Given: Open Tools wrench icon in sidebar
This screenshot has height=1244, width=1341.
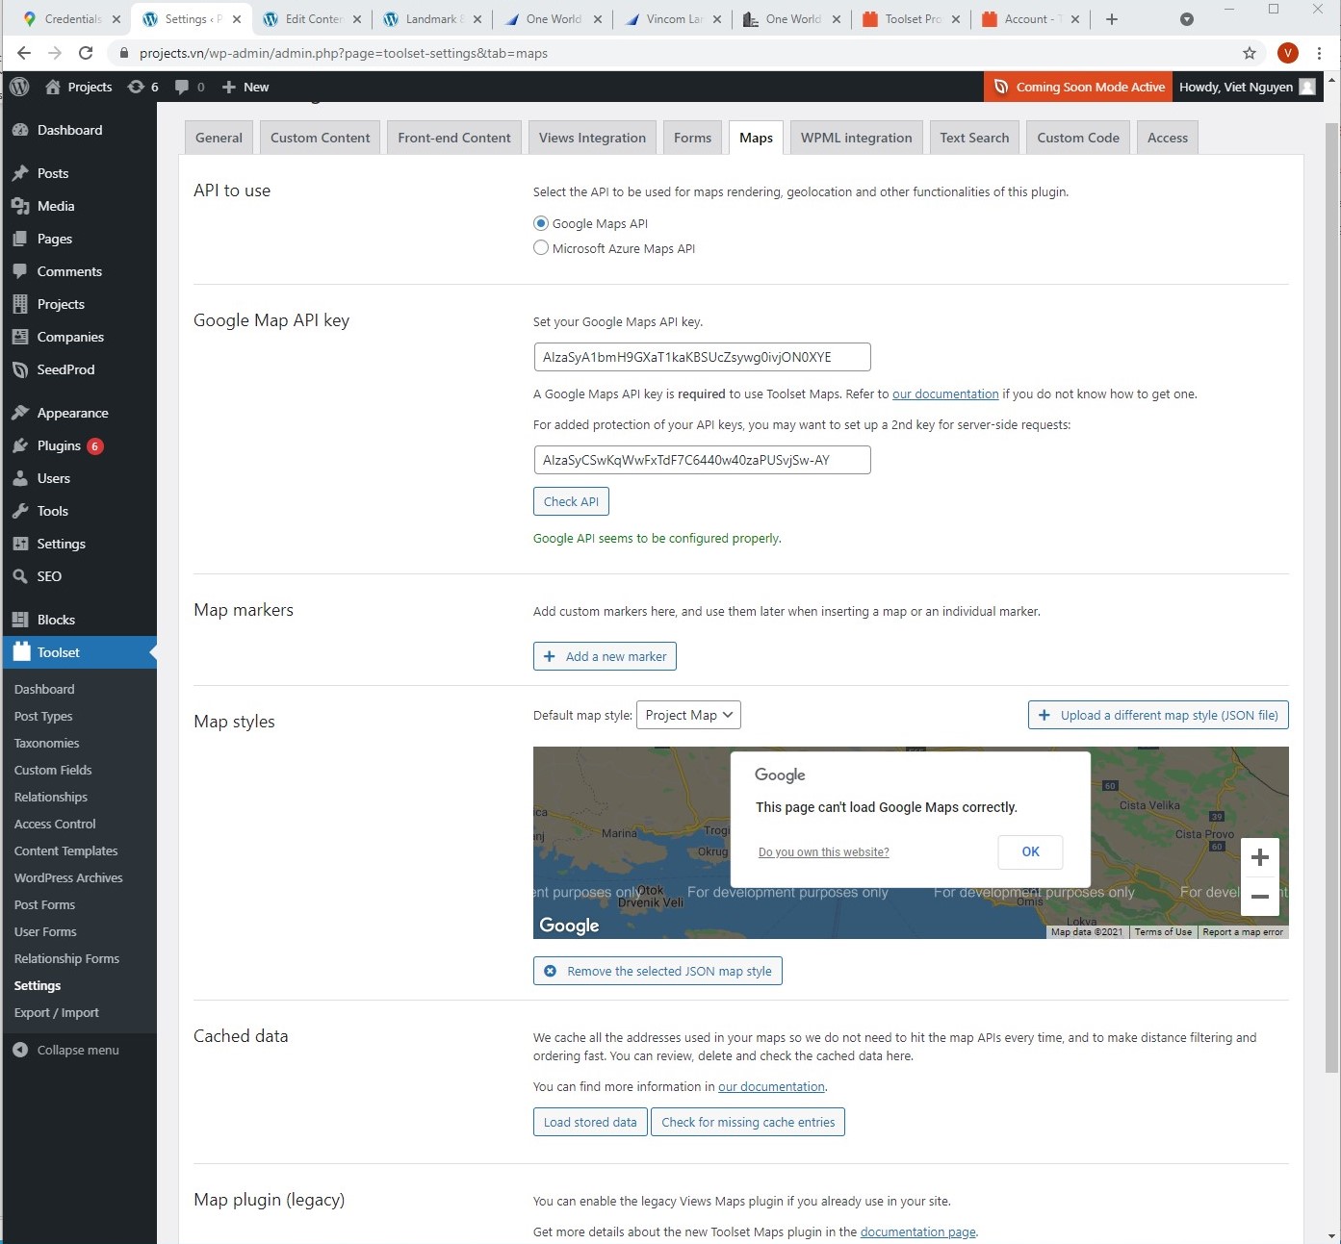Looking at the screenshot, I should (x=20, y=511).
